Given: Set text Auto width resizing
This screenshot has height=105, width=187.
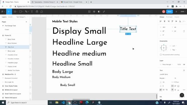Looking at the screenshot, I should click(172, 86).
